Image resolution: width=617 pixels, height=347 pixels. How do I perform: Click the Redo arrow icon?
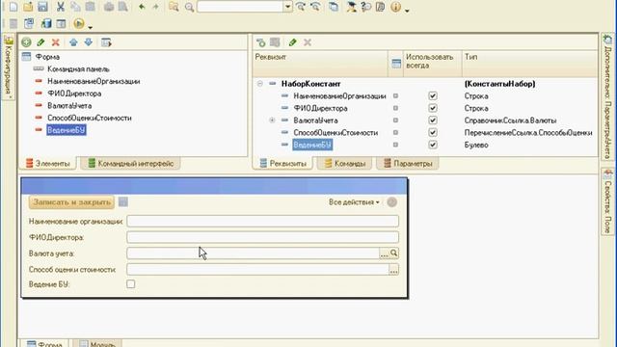[x=155, y=7]
